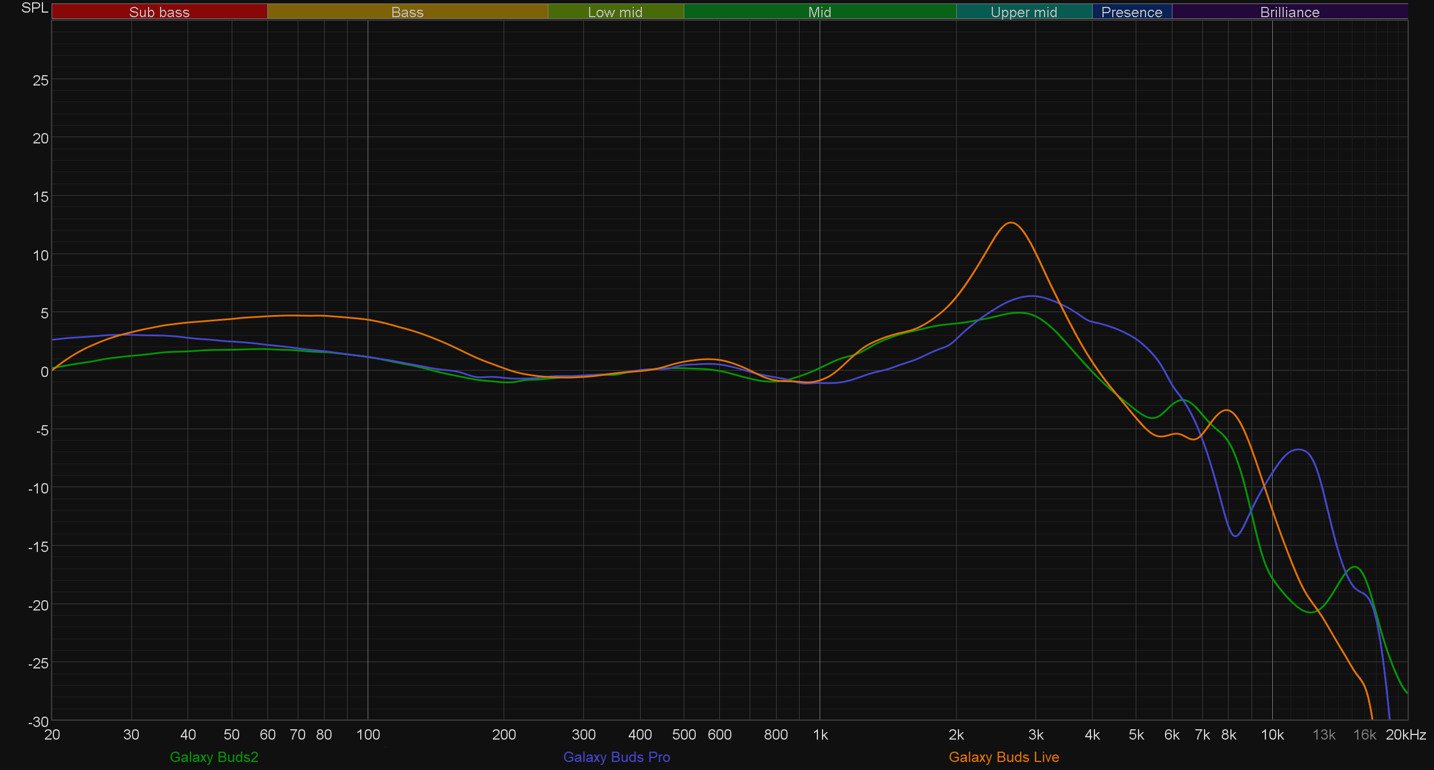Image resolution: width=1434 pixels, height=770 pixels.
Task: Click the green curve peak near 16k
Action: 1354,567
